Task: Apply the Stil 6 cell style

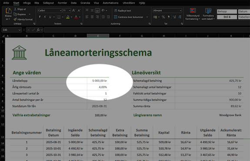Action: point(227,17)
